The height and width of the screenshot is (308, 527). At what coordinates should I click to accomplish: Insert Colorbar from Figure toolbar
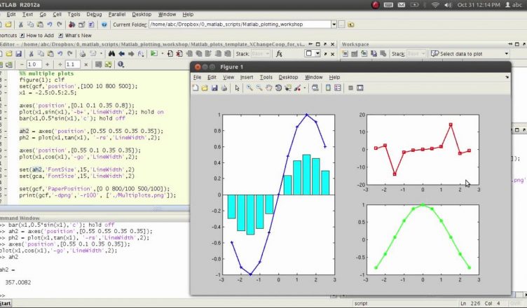click(x=328, y=88)
